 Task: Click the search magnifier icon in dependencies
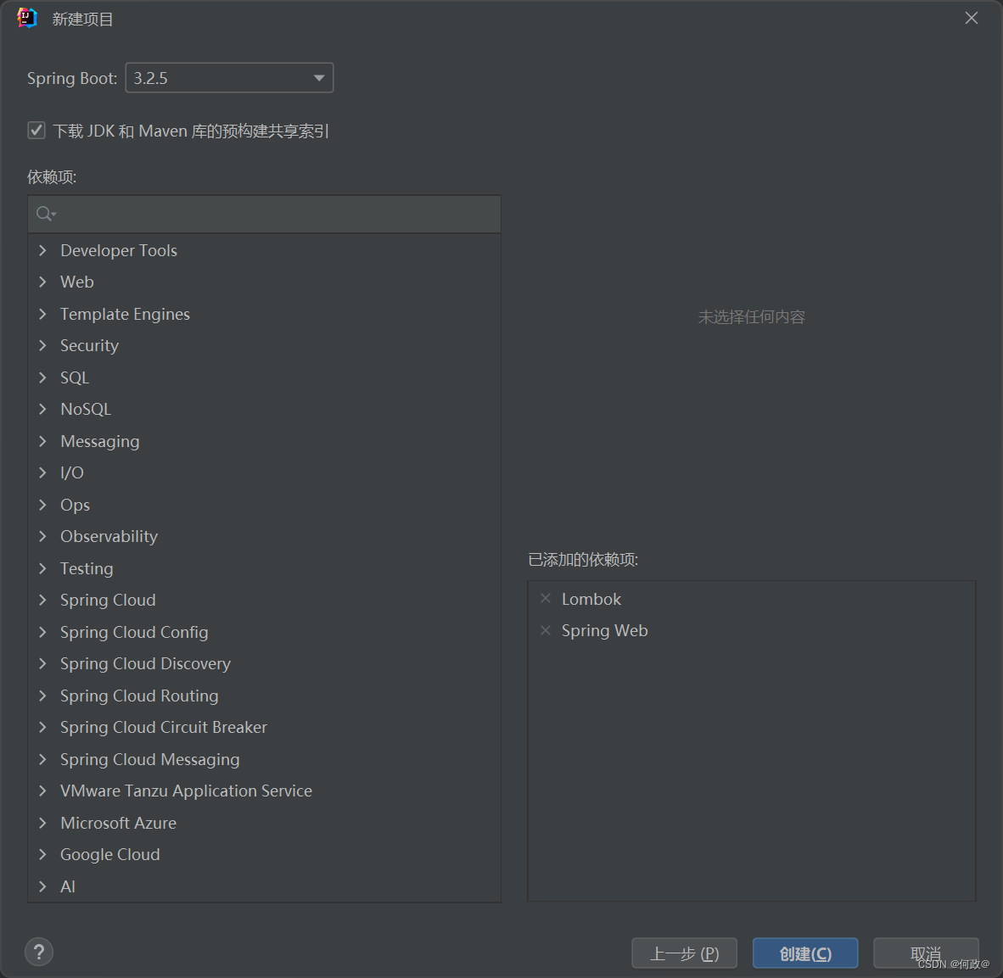46,214
